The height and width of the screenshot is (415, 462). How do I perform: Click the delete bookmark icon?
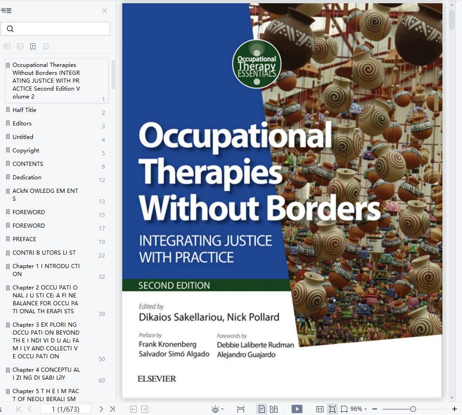coord(46,46)
